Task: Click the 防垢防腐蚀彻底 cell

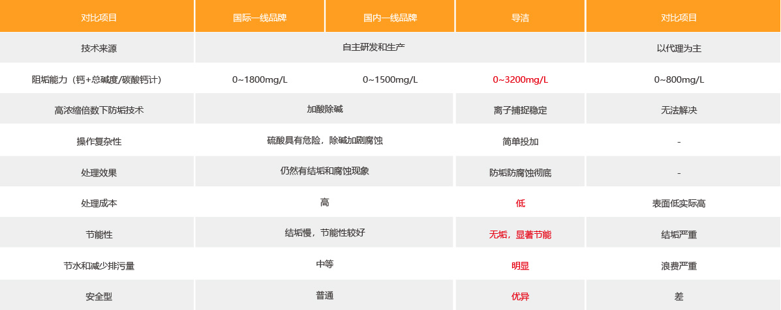Action: (520, 173)
